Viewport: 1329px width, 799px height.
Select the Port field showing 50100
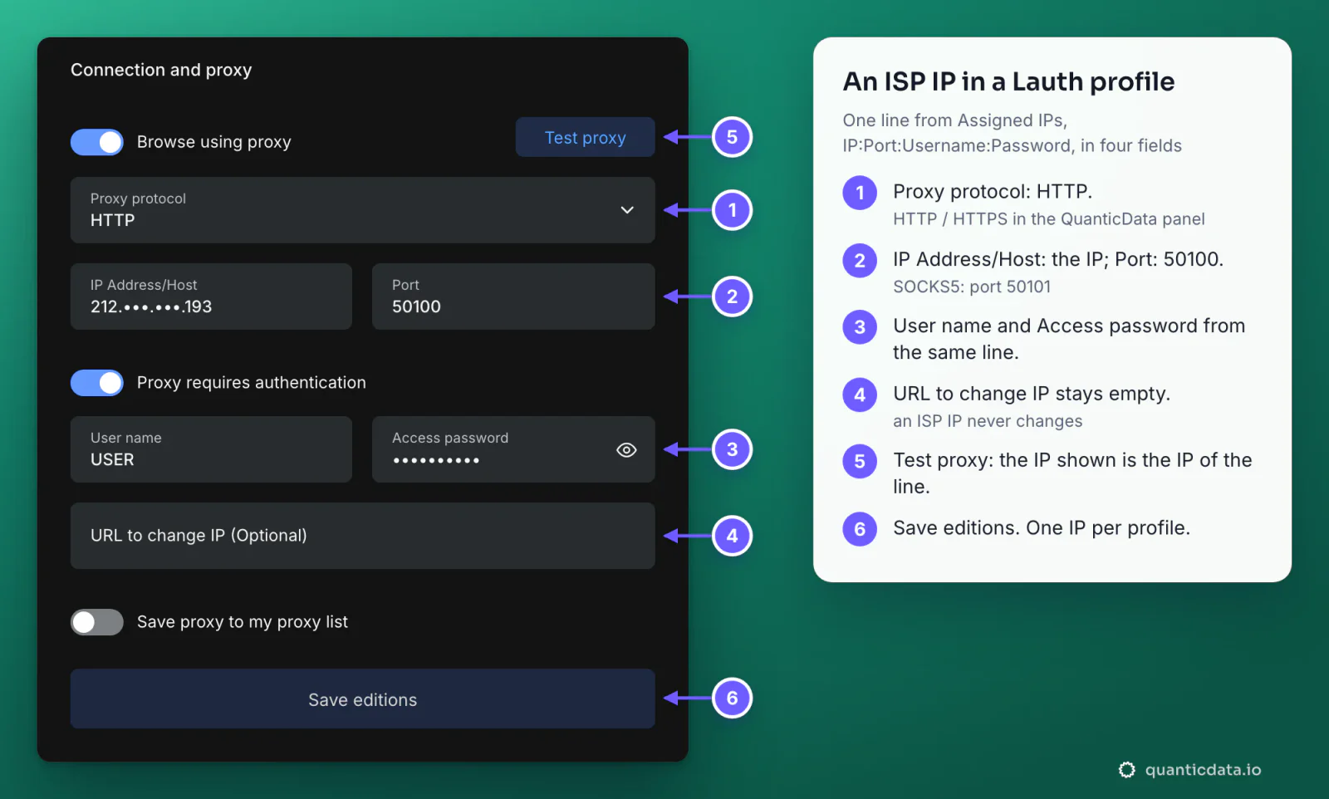coord(513,297)
